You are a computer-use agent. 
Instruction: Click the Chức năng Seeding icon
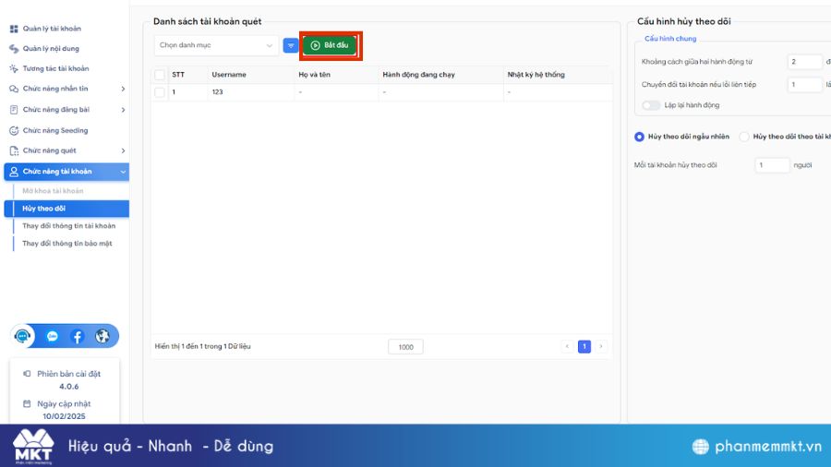(x=14, y=130)
